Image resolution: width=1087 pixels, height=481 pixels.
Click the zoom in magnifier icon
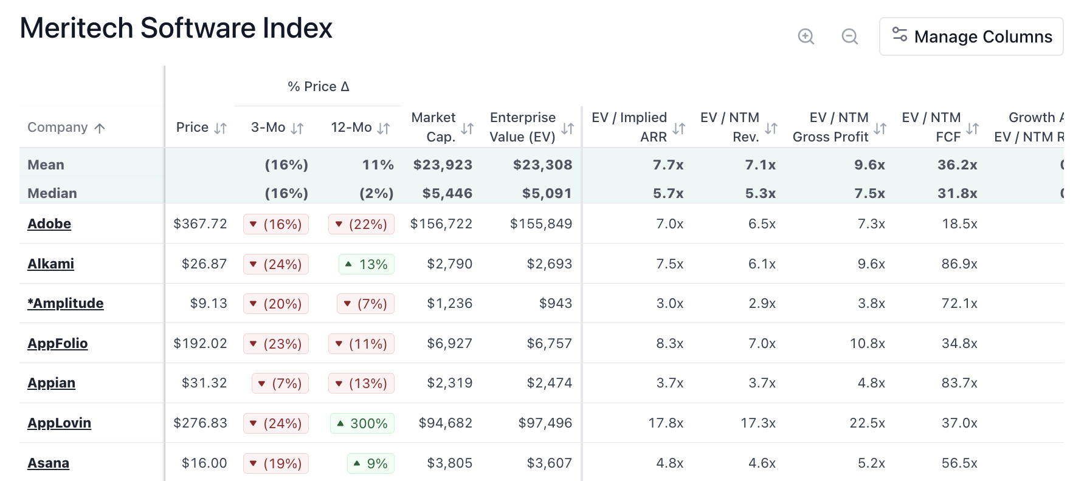[x=806, y=36]
